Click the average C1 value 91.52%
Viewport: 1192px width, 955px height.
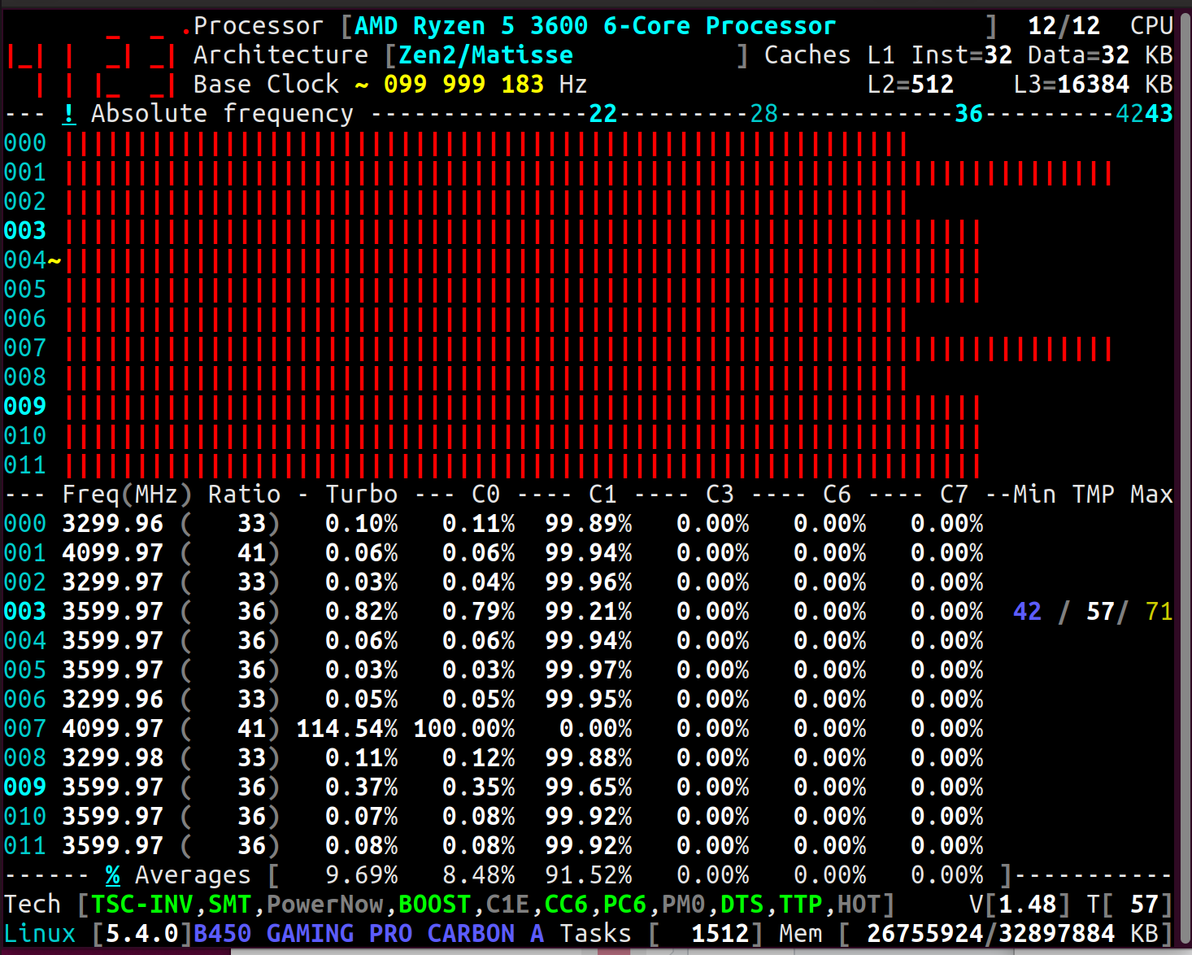589,875
